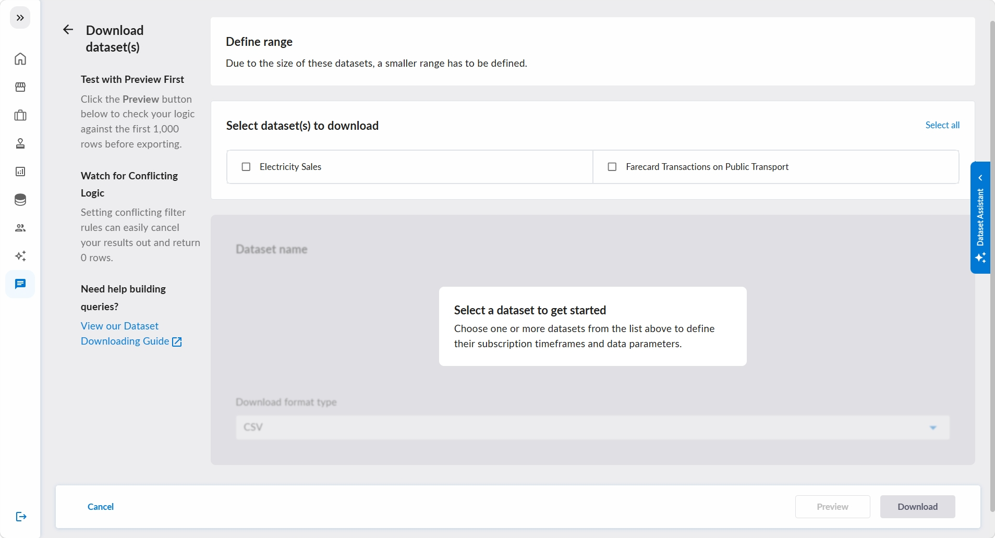Image resolution: width=995 pixels, height=538 pixels.
Task: Open the chat message icon in sidebar
Action: [20, 284]
